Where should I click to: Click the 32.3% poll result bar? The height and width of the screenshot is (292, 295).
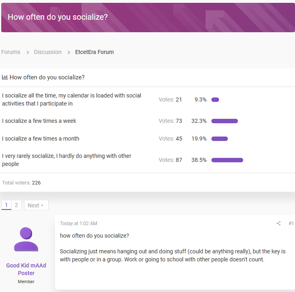click(224, 121)
